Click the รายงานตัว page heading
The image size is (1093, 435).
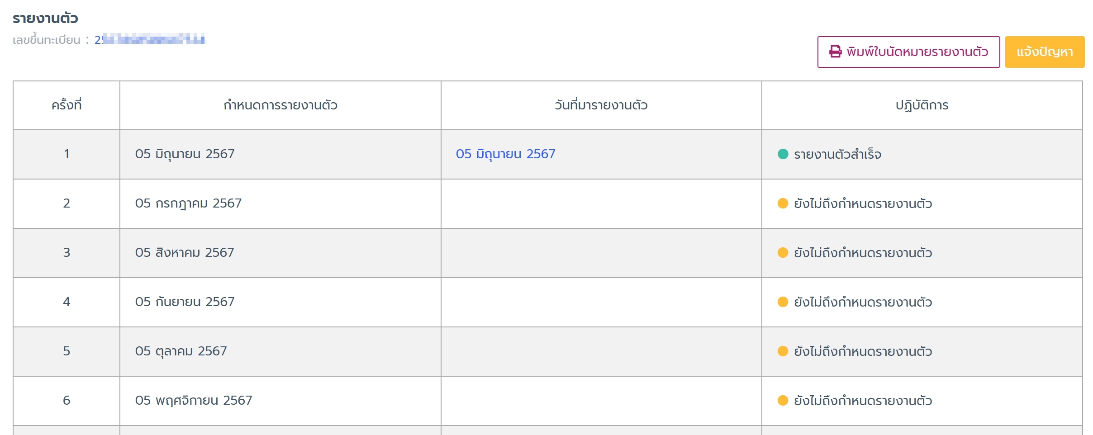pyautogui.click(x=45, y=19)
